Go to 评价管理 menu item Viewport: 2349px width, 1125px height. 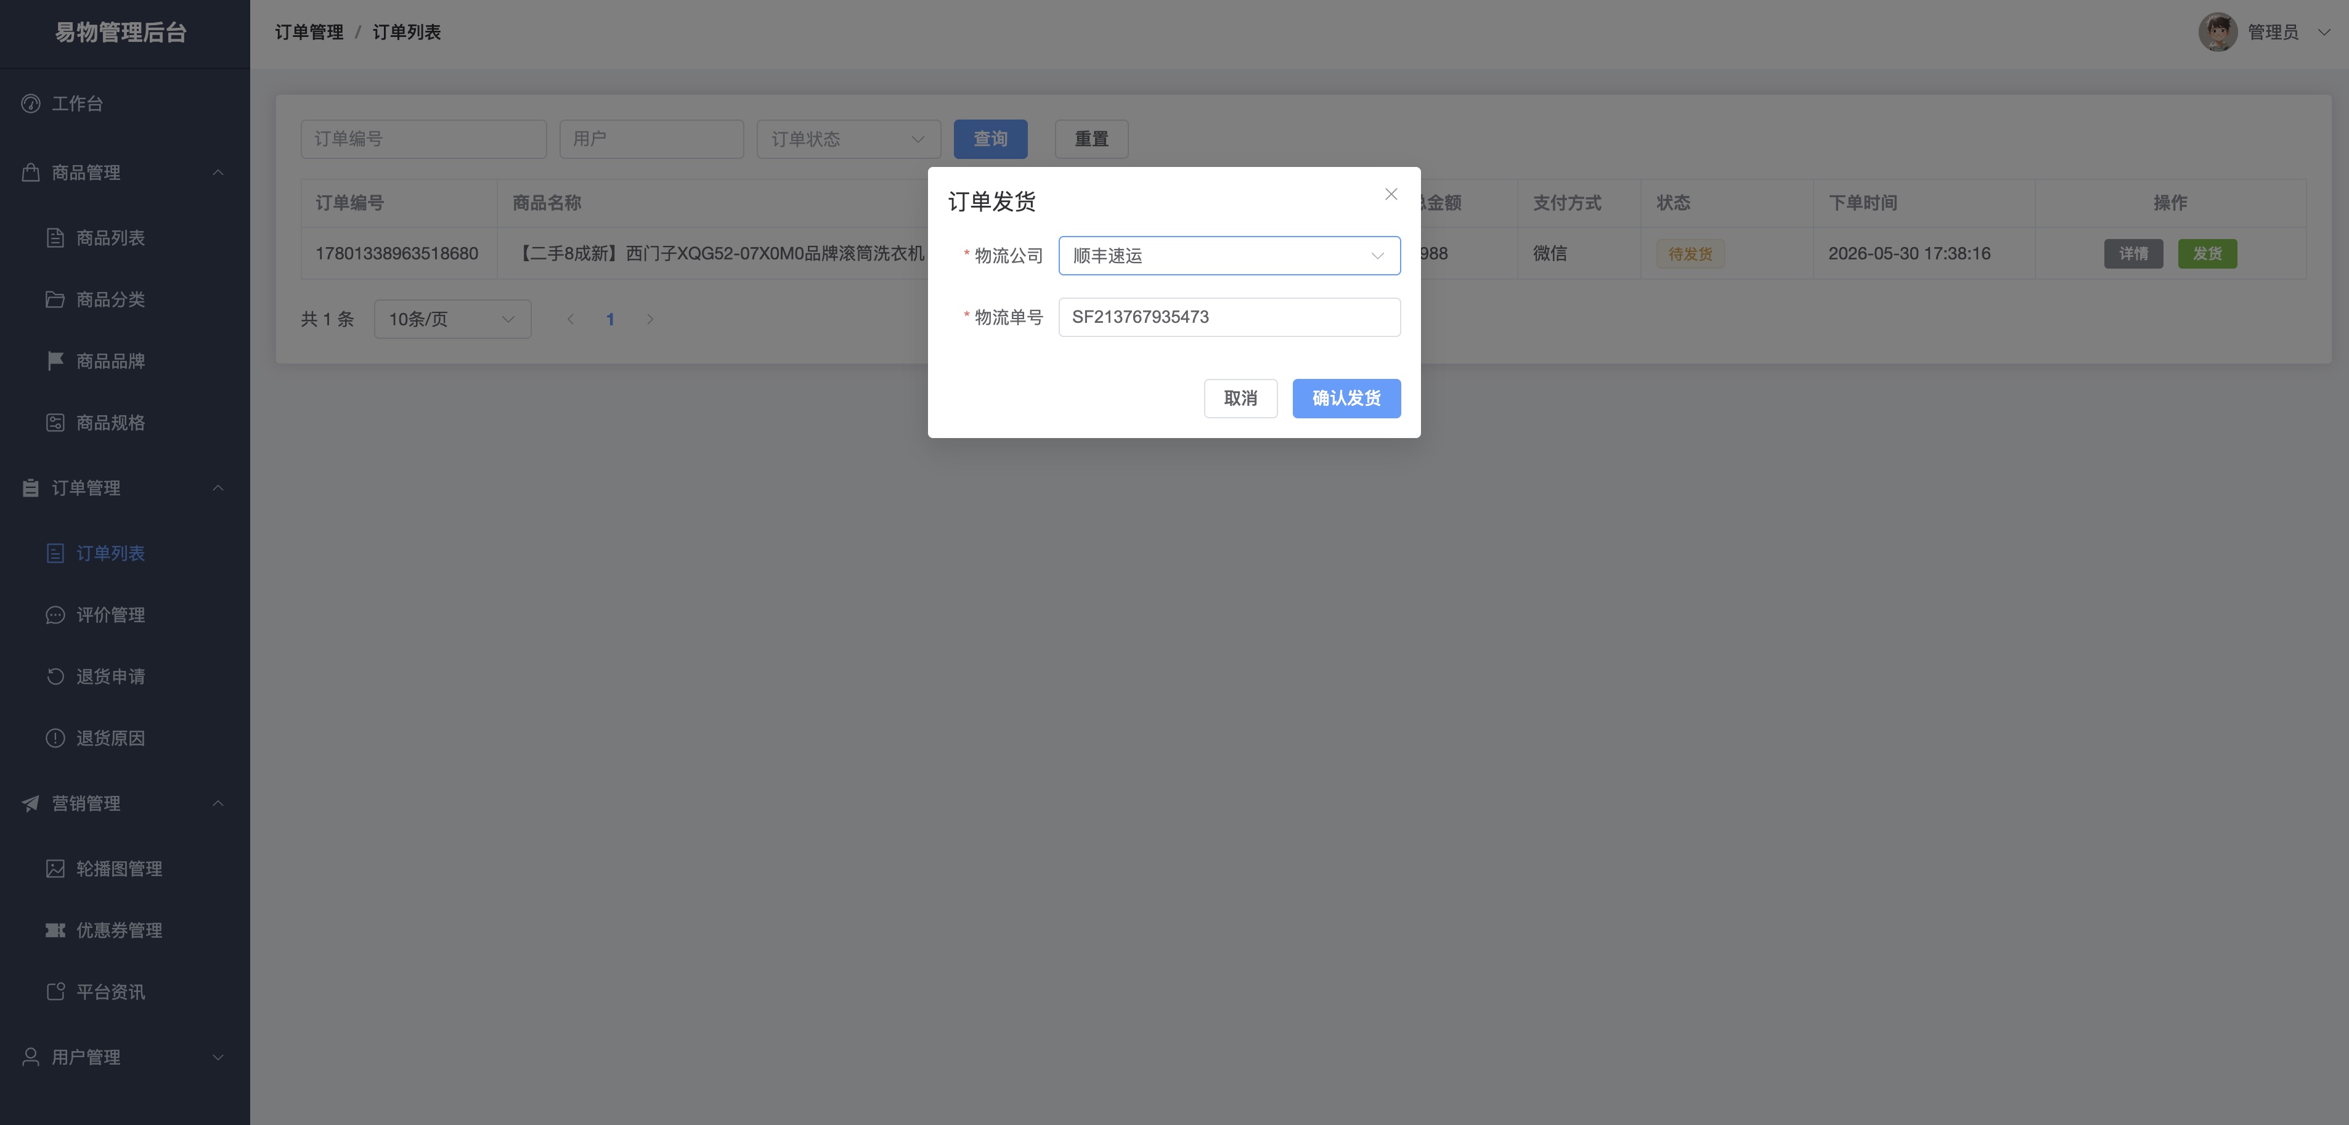(125, 615)
